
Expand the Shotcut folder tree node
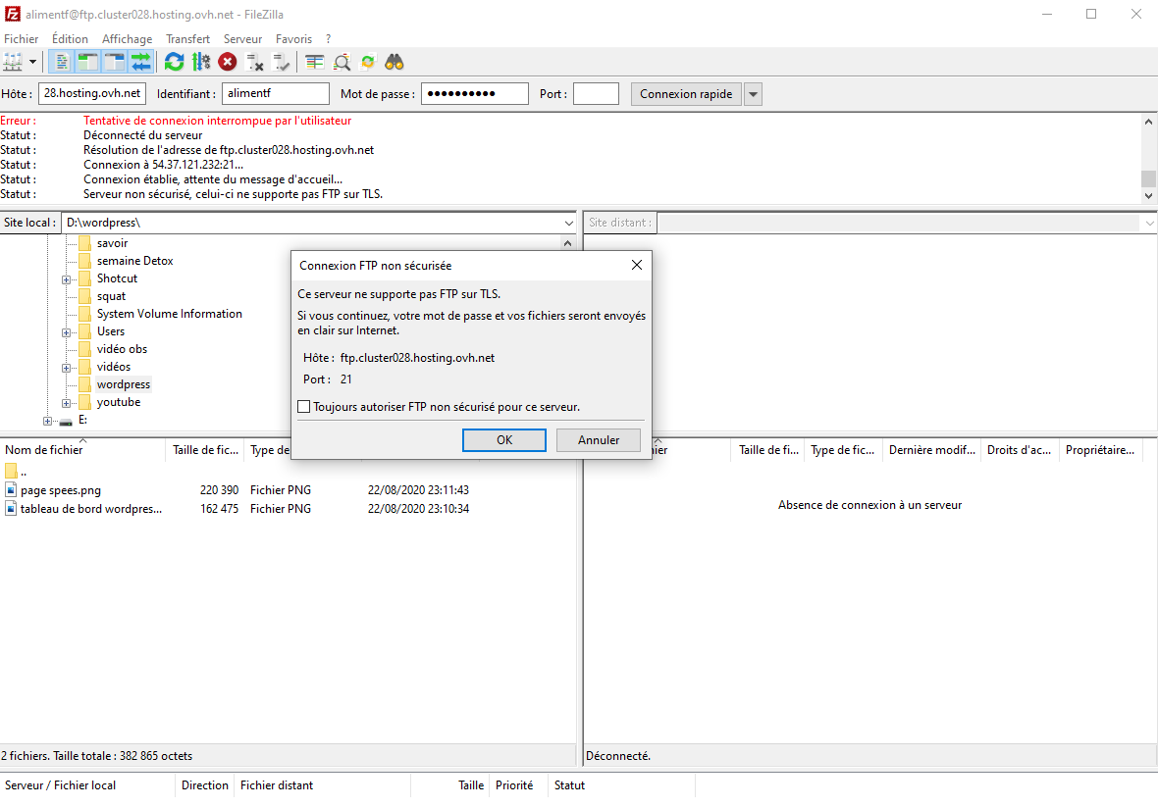[x=67, y=279]
